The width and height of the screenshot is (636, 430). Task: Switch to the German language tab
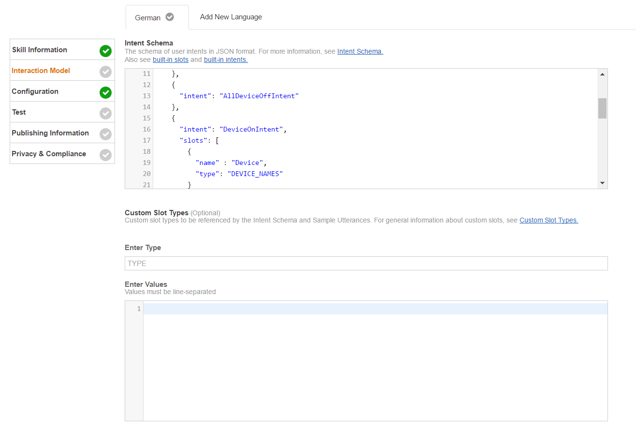click(x=148, y=17)
